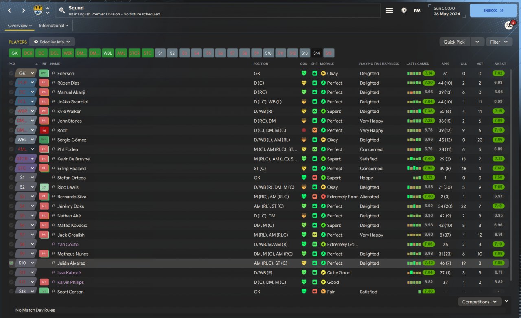Open Kevin De Bruyne's player profile

point(73,159)
